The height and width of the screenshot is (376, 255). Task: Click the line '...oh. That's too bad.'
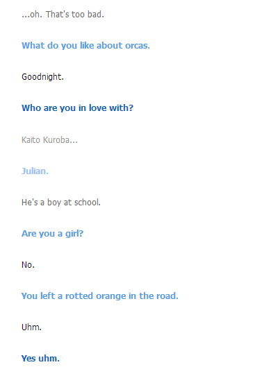tap(63, 15)
